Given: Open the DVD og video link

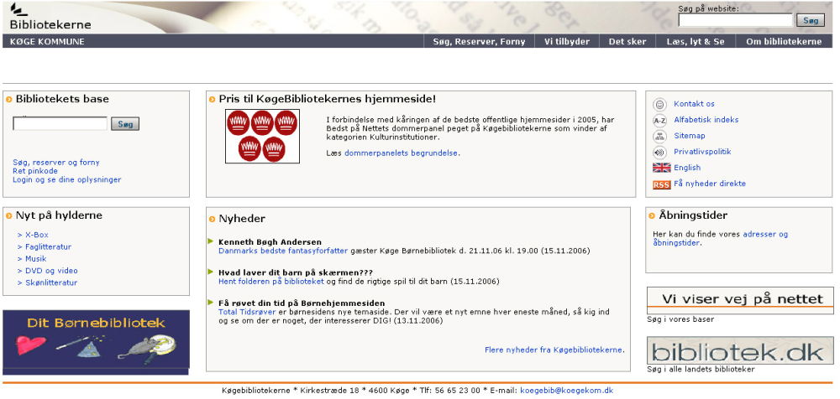Looking at the screenshot, I should [51, 272].
